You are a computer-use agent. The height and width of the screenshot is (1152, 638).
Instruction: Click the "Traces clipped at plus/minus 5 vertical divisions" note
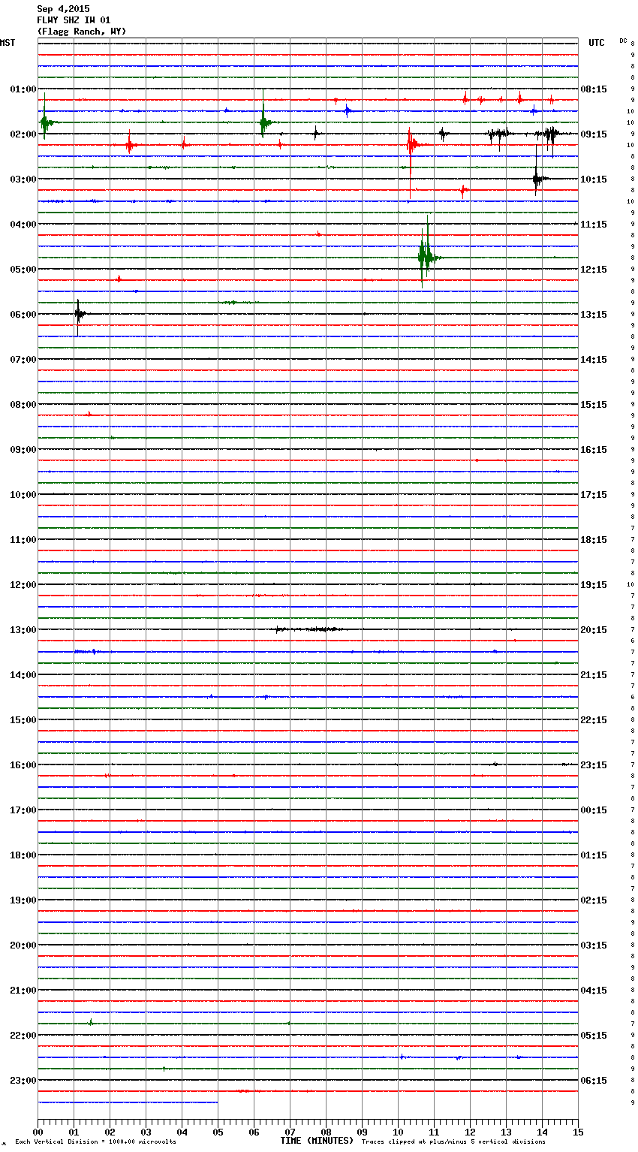[453, 1142]
